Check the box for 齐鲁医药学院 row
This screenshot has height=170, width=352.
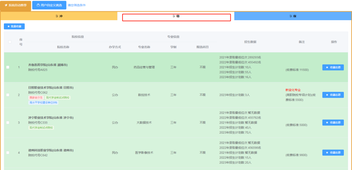tap(8, 67)
